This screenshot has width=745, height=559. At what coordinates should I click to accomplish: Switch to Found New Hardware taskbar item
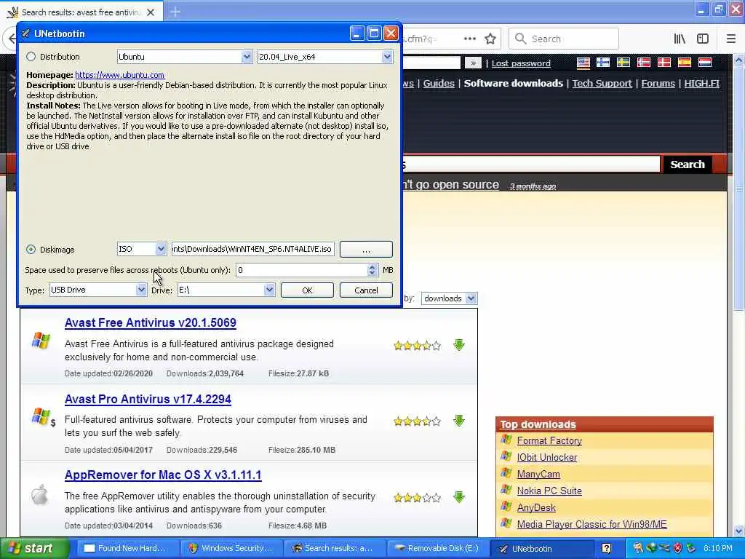point(127,548)
